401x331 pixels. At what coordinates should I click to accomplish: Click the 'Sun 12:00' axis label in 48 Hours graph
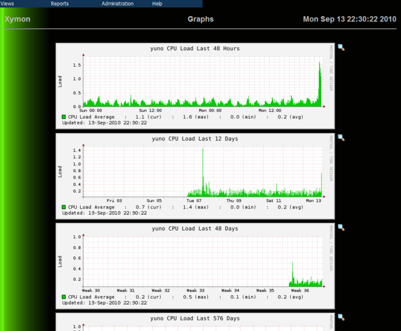coord(150,111)
